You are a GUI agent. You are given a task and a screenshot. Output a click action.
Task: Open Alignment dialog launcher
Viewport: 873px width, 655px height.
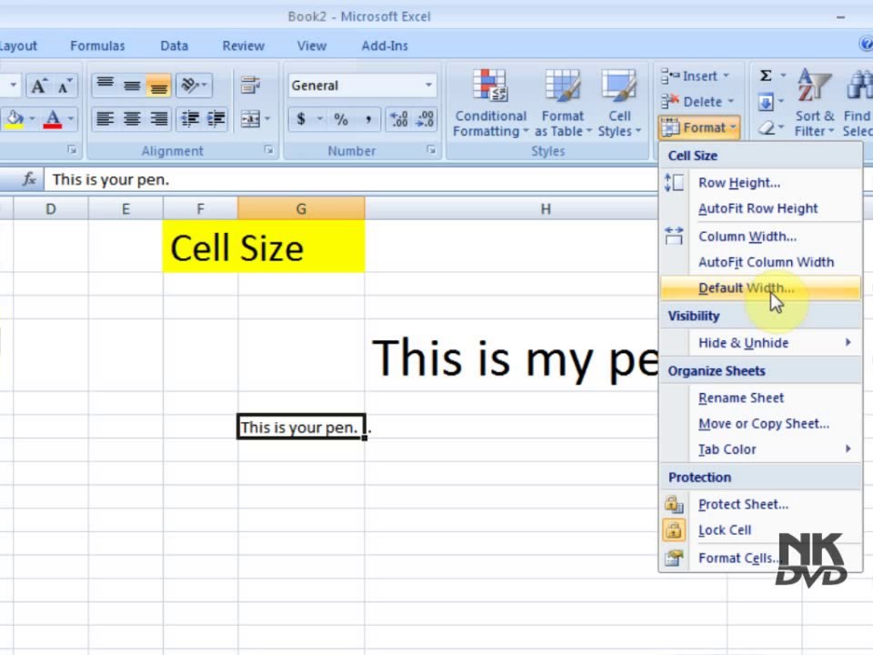[269, 150]
